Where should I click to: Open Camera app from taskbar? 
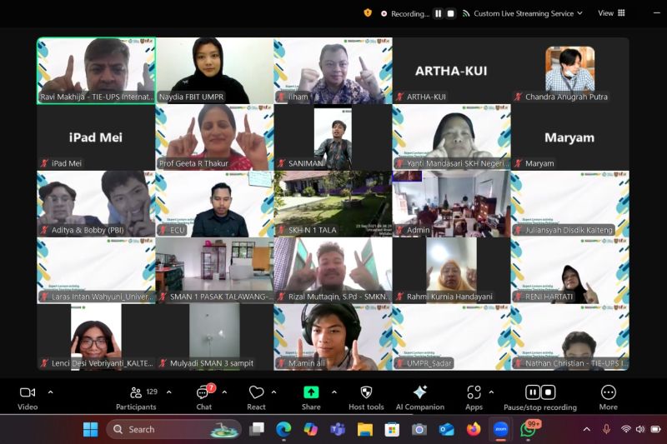tap(419, 430)
